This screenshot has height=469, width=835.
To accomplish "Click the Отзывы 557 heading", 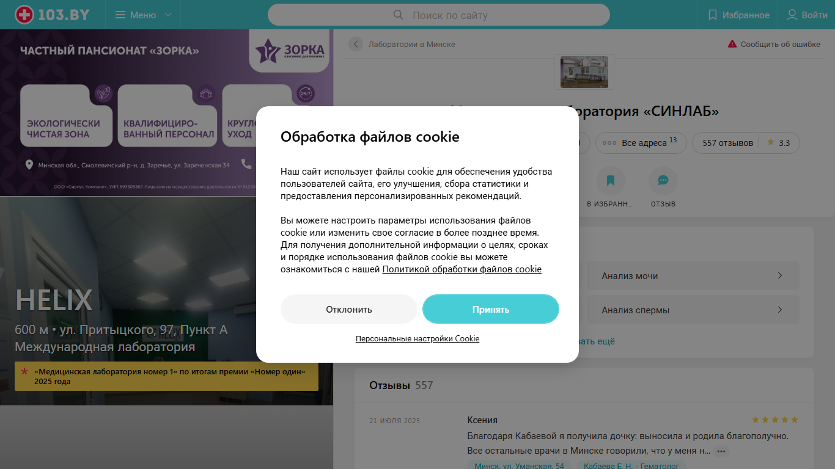I will (x=401, y=385).
